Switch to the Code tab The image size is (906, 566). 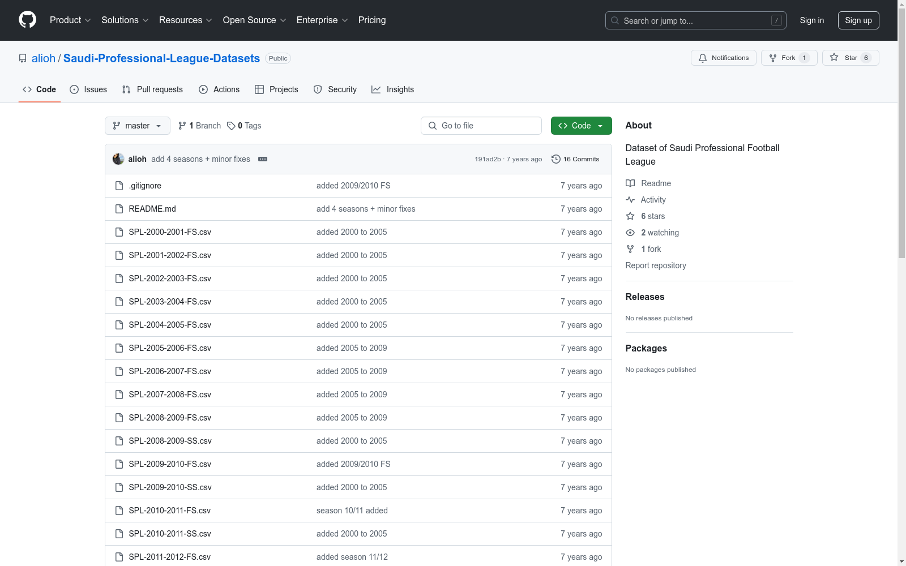click(40, 89)
